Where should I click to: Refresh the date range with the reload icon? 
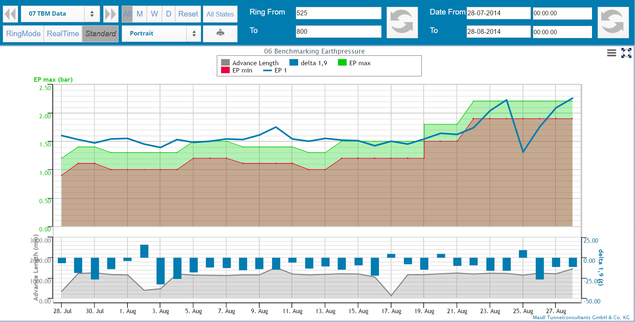coord(612,23)
